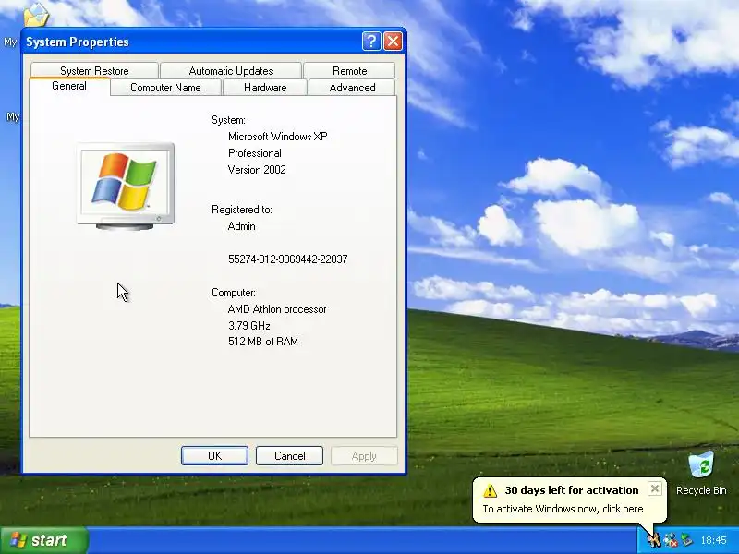The width and height of the screenshot is (739, 554).
Task: Click the greyed-out Apply button
Action: pos(364,455)
